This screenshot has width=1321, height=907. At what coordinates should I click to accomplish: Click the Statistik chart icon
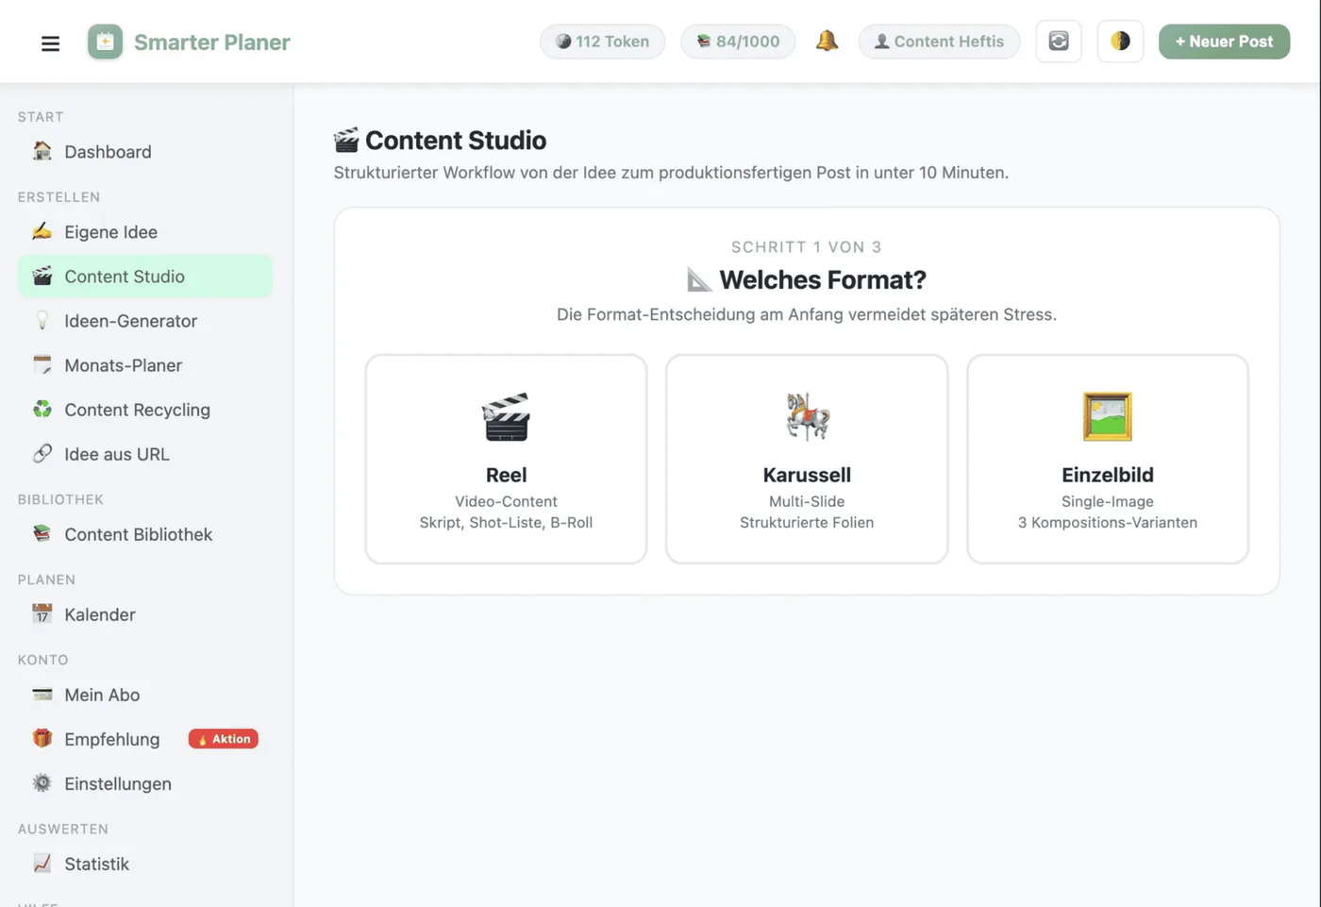click(x=42, y=863)
